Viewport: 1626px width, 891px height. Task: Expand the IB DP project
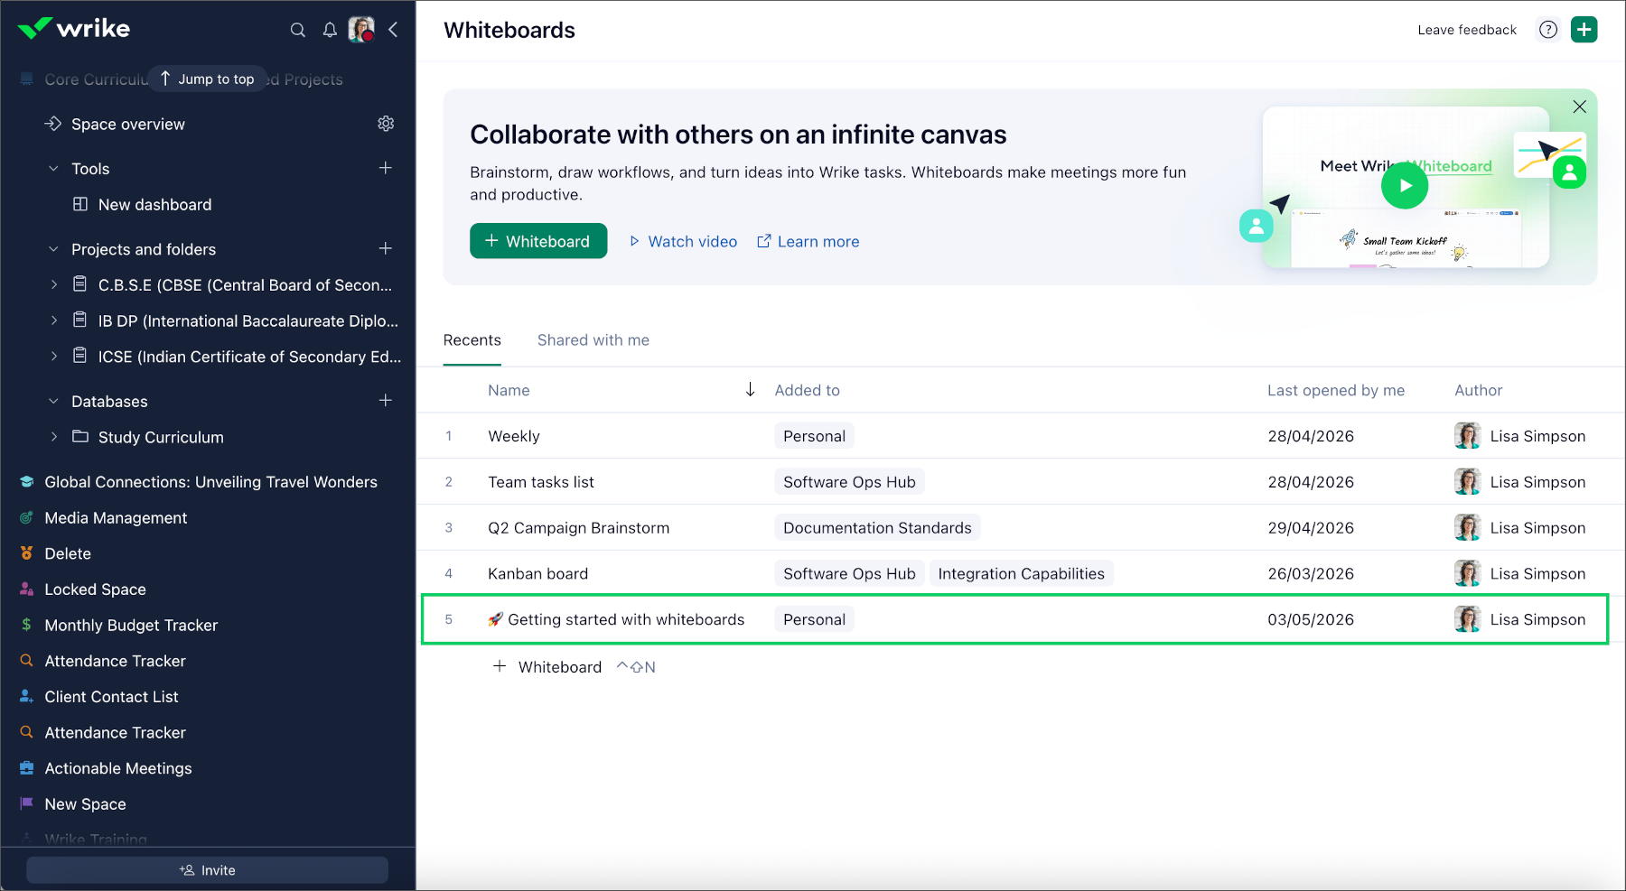coord(53,320)
